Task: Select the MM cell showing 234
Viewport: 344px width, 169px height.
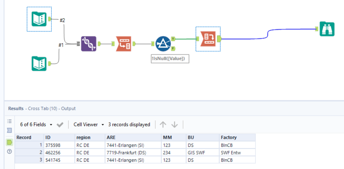Action: 174,152
